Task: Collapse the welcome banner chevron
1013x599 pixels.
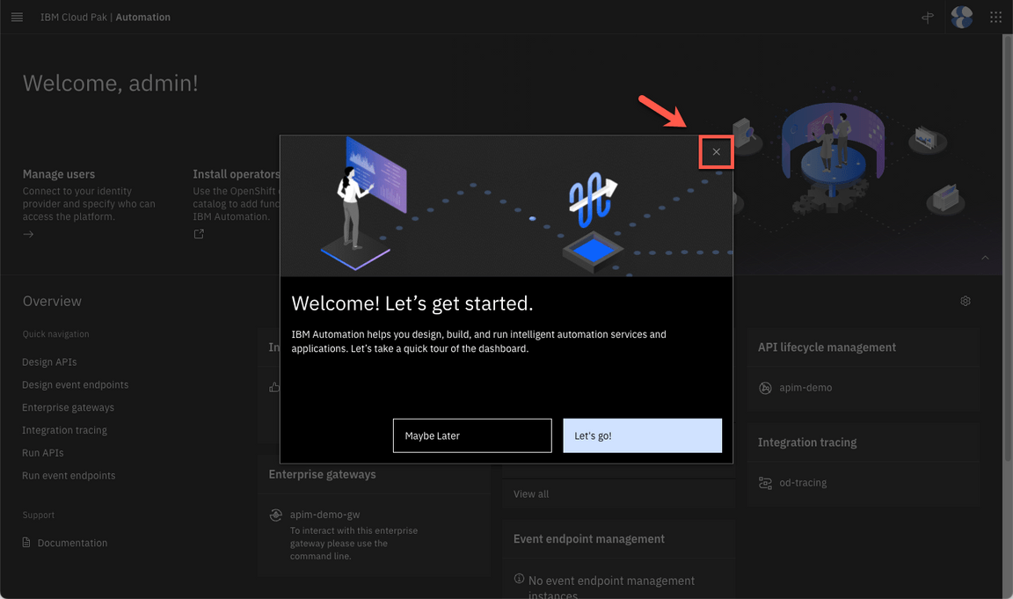Action: point(985,258)
